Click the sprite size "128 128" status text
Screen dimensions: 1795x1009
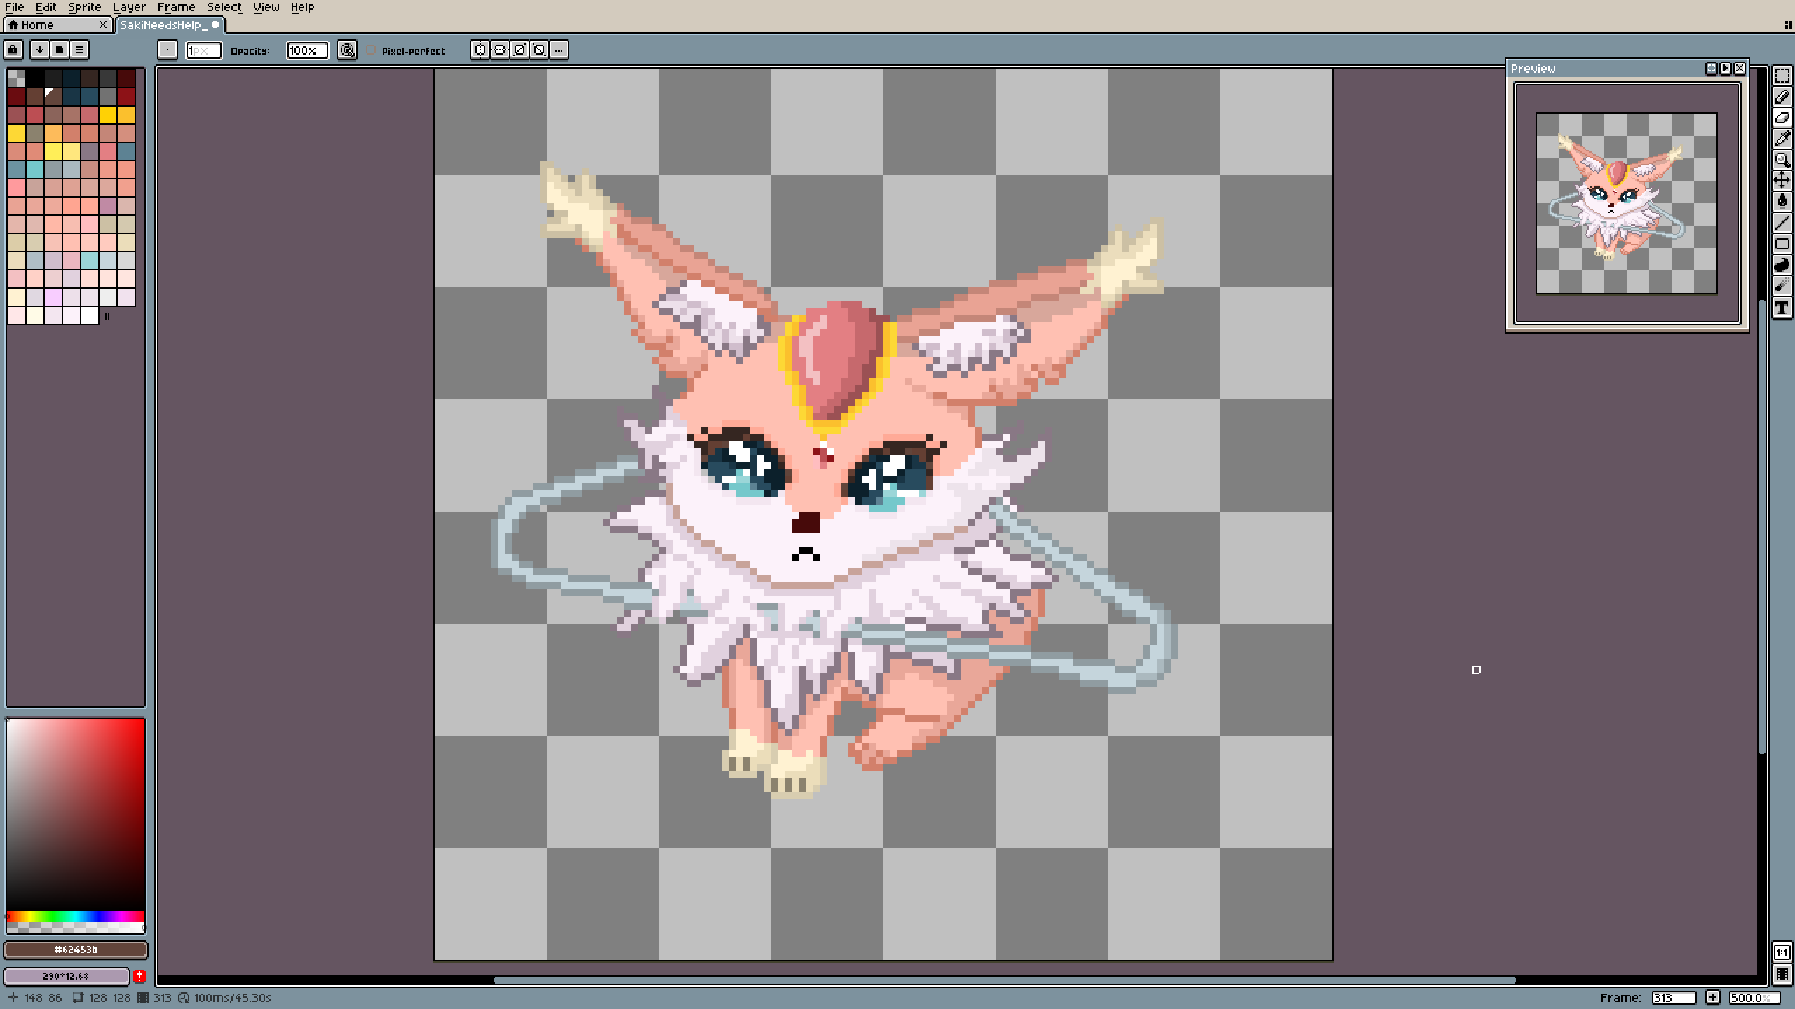(110, 998)
